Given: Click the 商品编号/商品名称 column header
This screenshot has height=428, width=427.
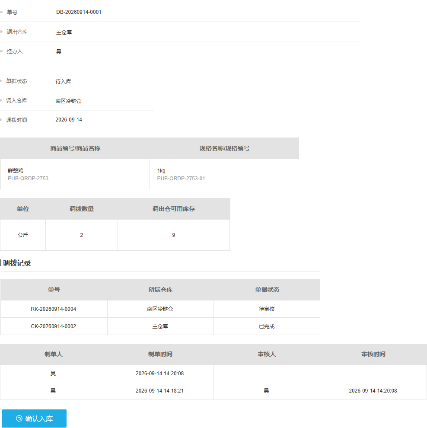Looking at the screenshot, I should 75,148.
